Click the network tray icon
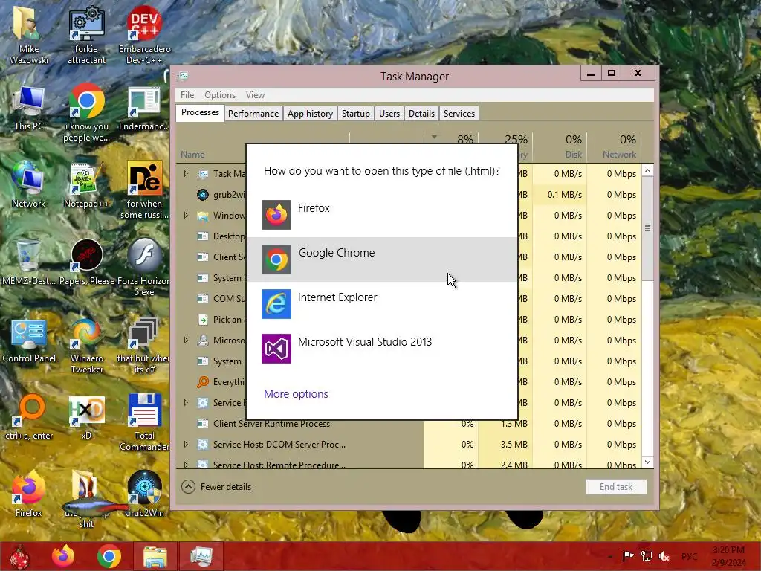 click(x=647, y=556)
